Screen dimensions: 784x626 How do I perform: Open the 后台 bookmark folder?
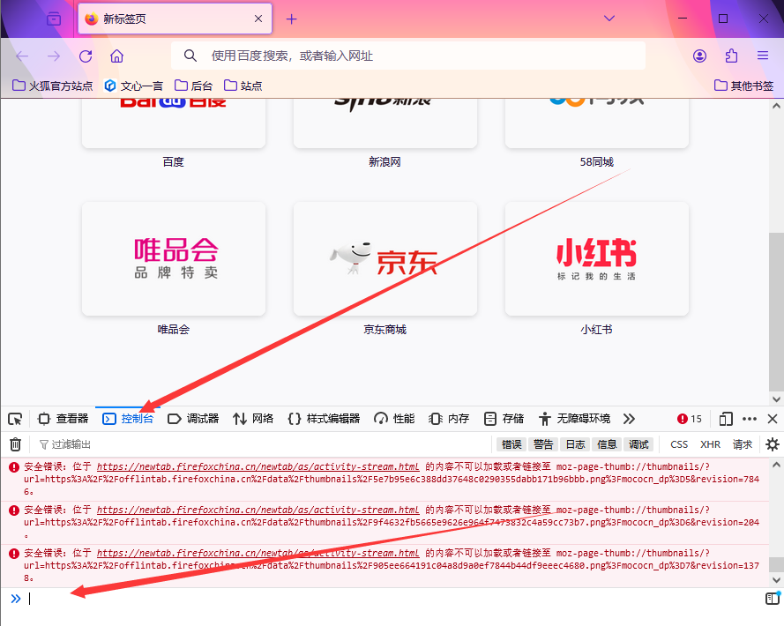(x=193, y=86)
